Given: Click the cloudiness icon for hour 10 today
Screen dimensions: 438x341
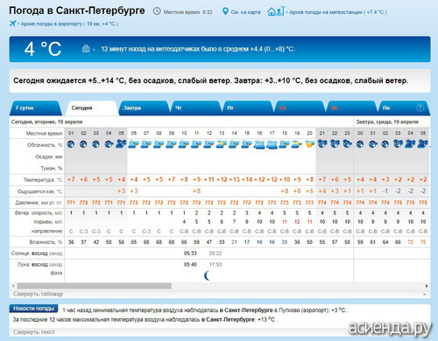Looking at the screenshot, I should tap(184, 144).
